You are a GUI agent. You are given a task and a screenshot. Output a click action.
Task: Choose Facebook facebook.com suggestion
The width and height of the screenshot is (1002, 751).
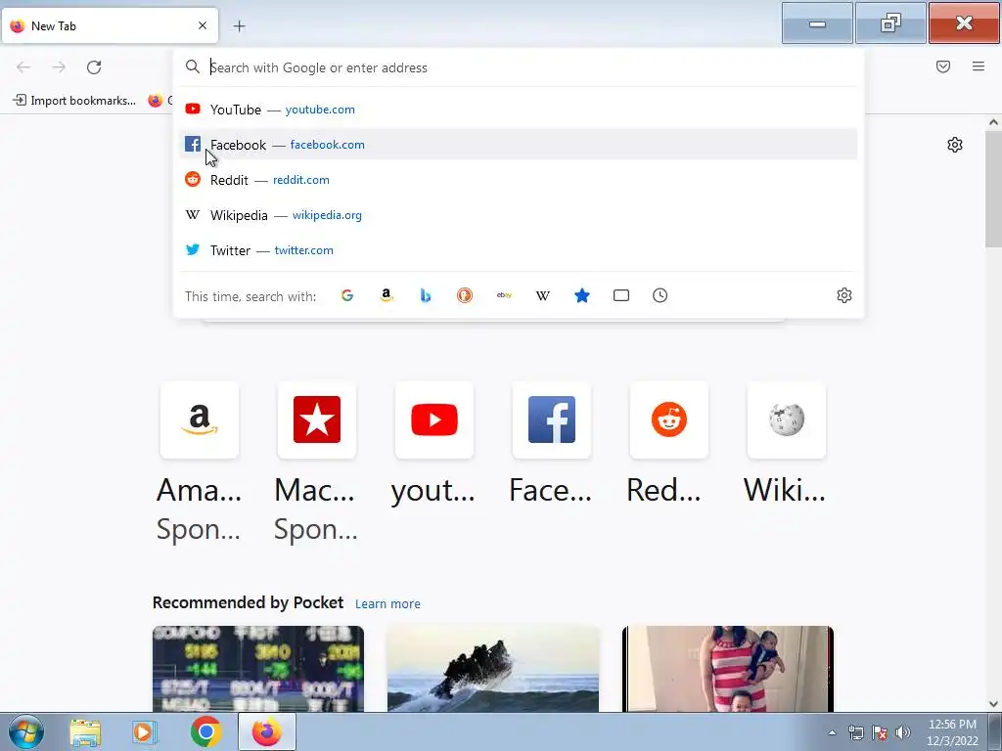519,145
